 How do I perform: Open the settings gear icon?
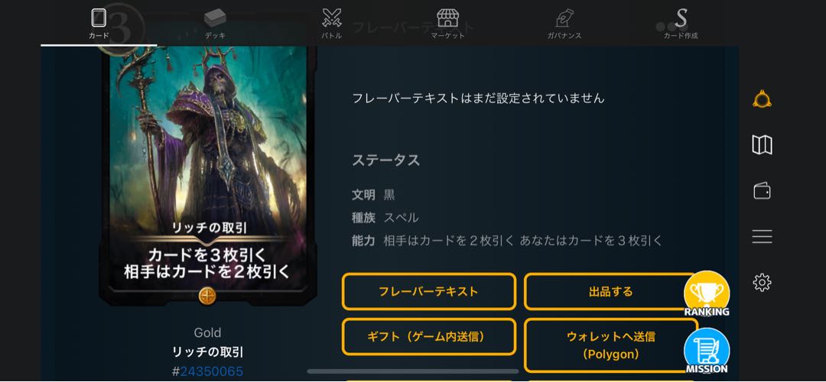tap(763, 283)
